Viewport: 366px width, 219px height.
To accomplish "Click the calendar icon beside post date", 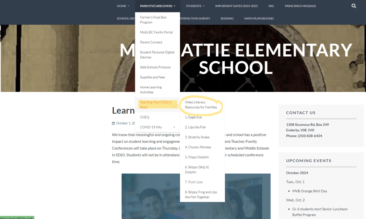I will tap(113, 123).
